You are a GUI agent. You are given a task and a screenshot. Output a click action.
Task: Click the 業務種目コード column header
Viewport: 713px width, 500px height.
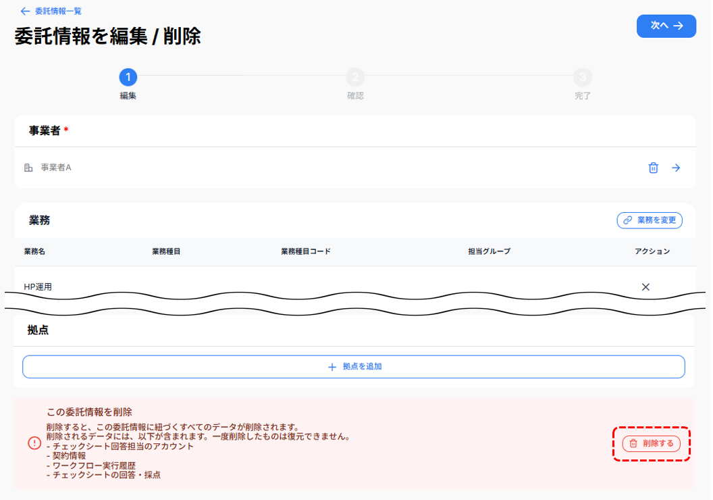pyautogui.click(x=306, y=251)
